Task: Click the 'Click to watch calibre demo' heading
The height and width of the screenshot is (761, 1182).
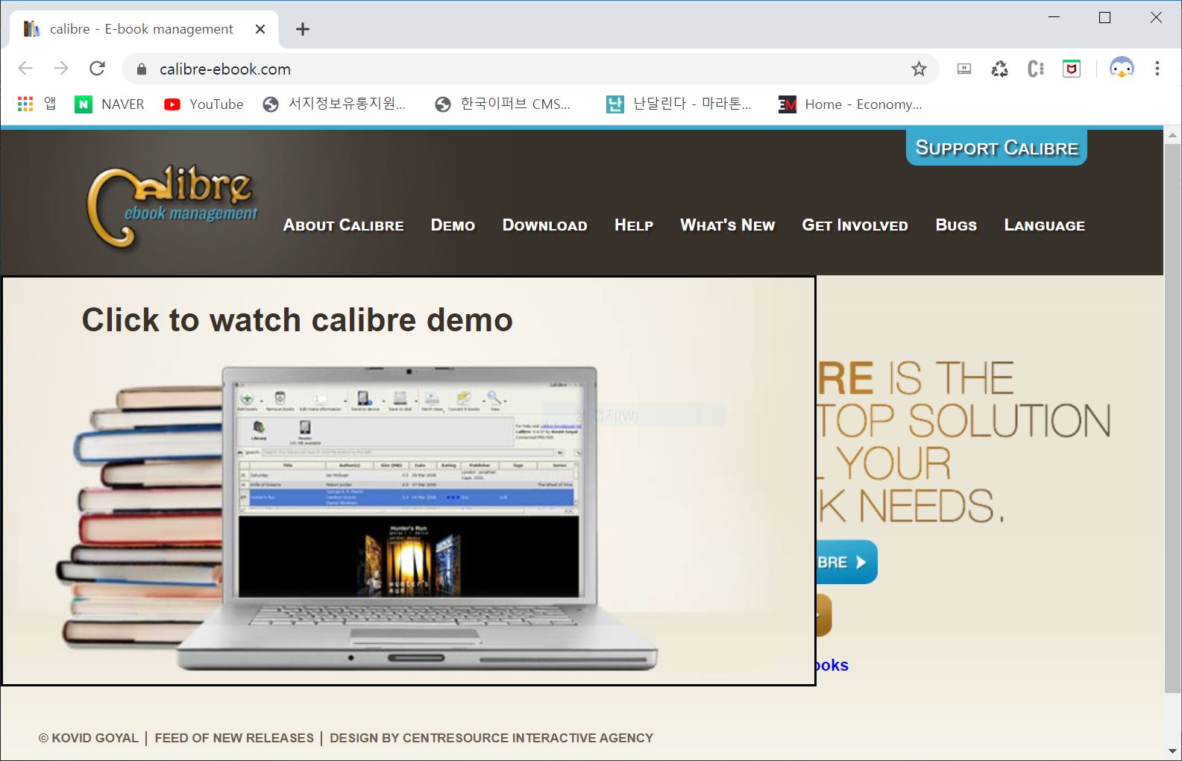Action: pos(298,320)
